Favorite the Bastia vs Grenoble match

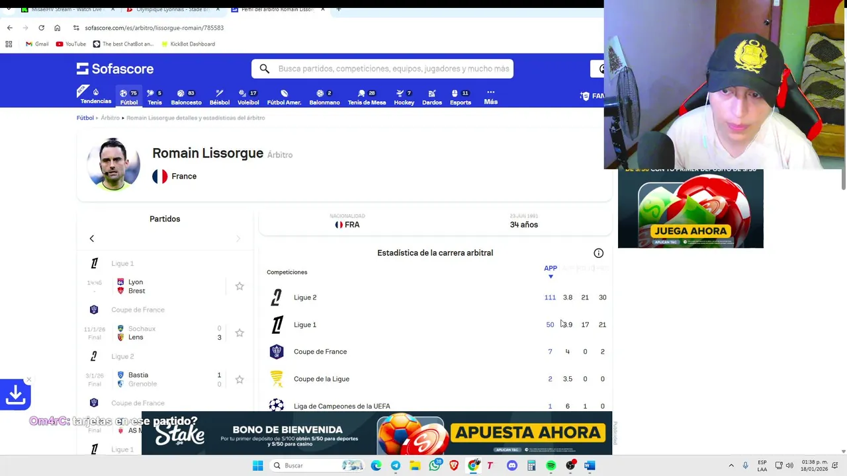pos(240,379)
